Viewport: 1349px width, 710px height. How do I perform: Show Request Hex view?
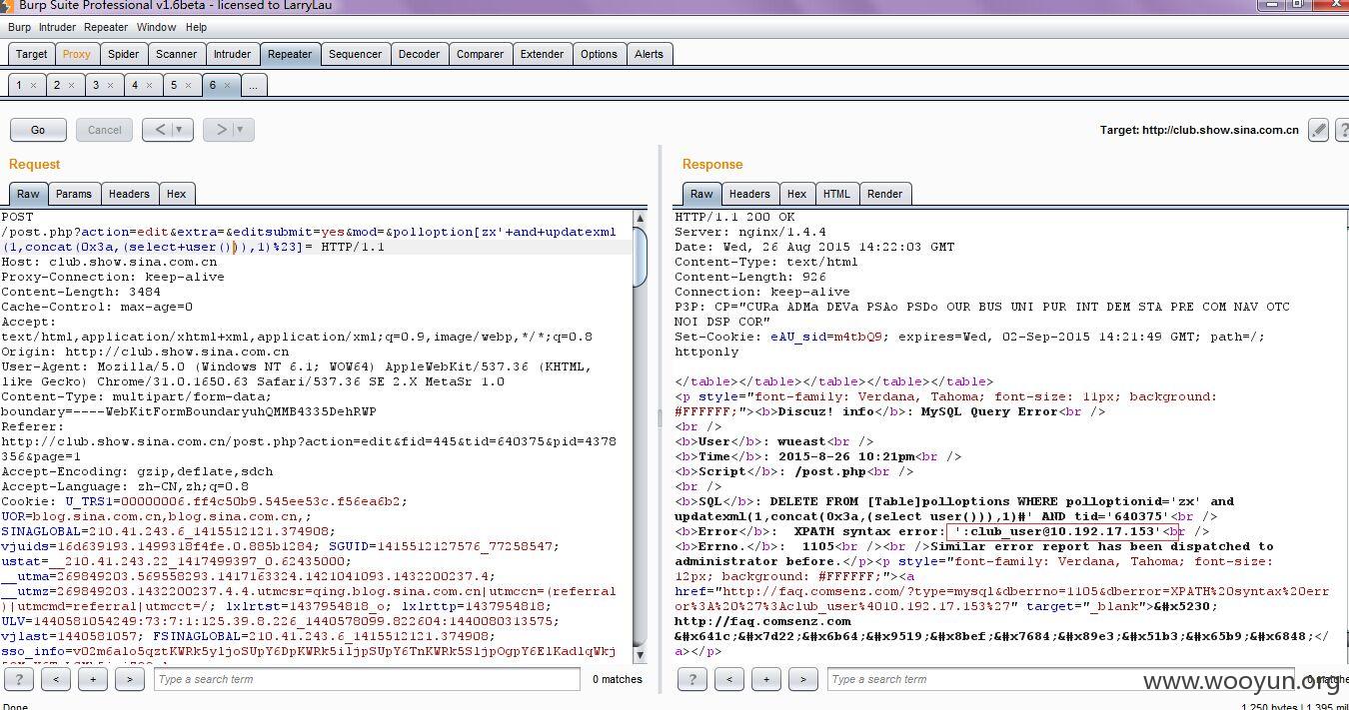(176, 194)
